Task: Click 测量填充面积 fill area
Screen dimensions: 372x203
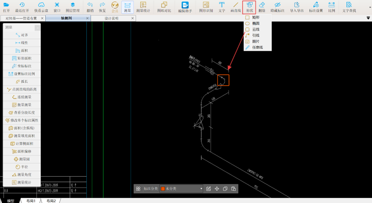Action: (22, 136)
